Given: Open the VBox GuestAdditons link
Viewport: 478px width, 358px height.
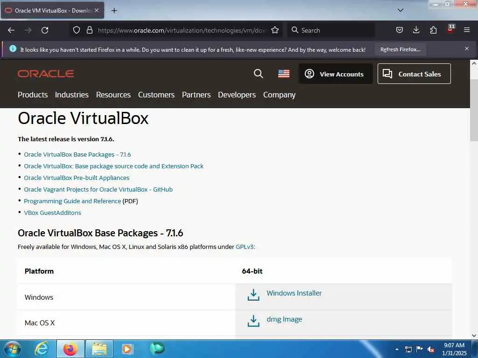Looking at the screenshot, I should click(52, 213).
